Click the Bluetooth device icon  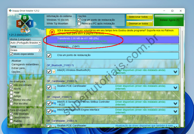tap(54, 71)
